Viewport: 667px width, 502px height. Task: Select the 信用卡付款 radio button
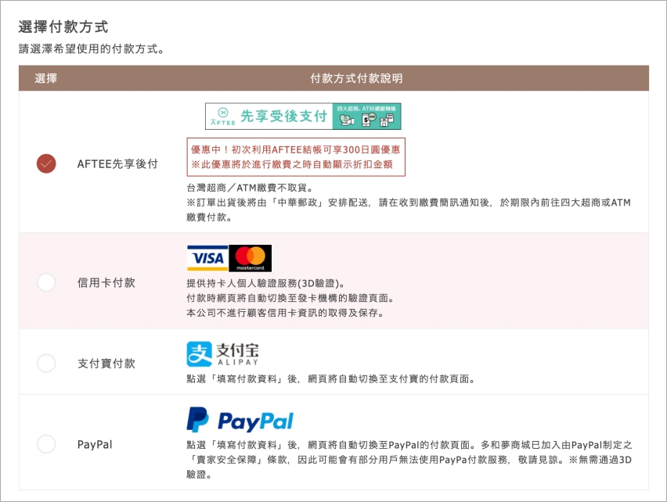pyautogui.click(x=46, y=282)
